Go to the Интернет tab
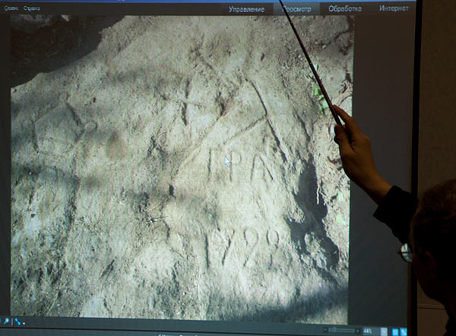The width and height of the screenshot is (456, 336). 394,8
